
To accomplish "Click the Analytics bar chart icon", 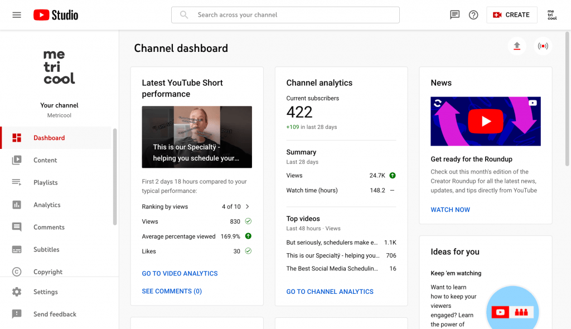I will coord(17,205).
